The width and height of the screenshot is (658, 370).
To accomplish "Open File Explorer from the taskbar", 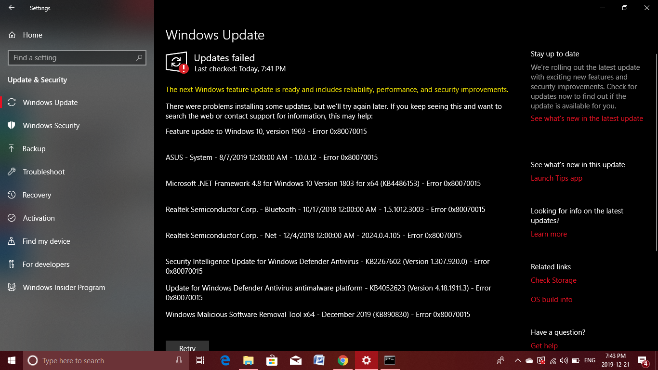I will (249, 360).
